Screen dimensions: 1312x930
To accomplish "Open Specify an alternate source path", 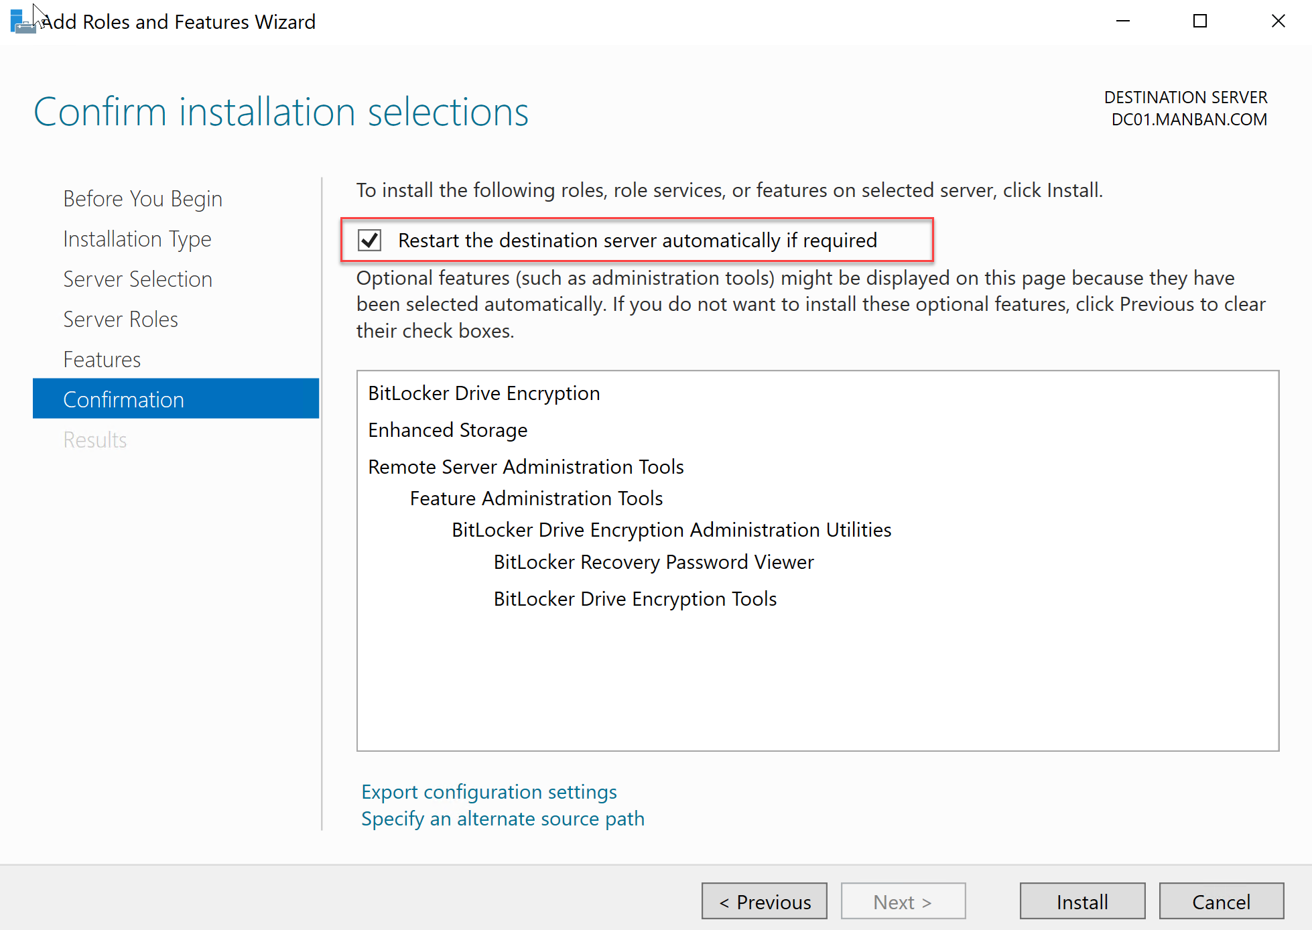I will (503, 818).
